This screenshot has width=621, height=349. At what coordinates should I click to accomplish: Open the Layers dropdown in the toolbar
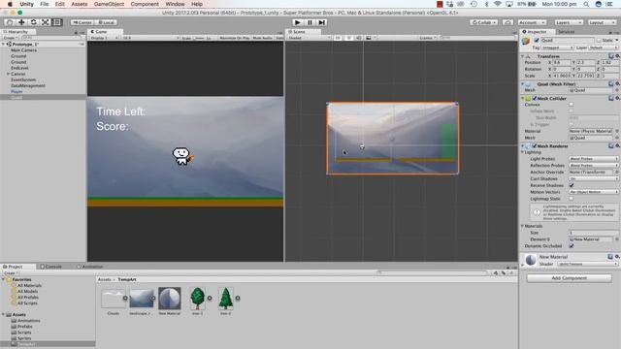[569, 22]
